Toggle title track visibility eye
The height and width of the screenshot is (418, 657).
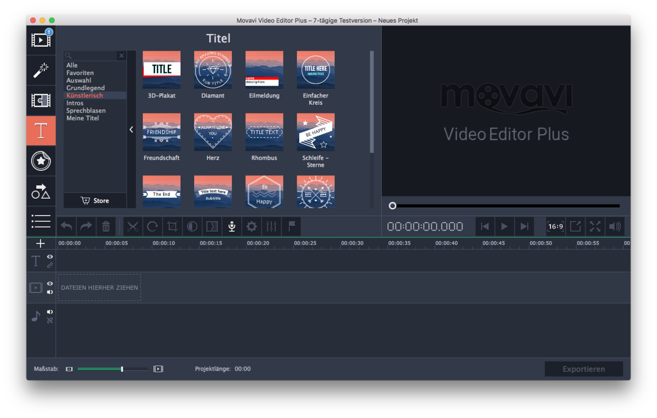click(x=50, y=256)
